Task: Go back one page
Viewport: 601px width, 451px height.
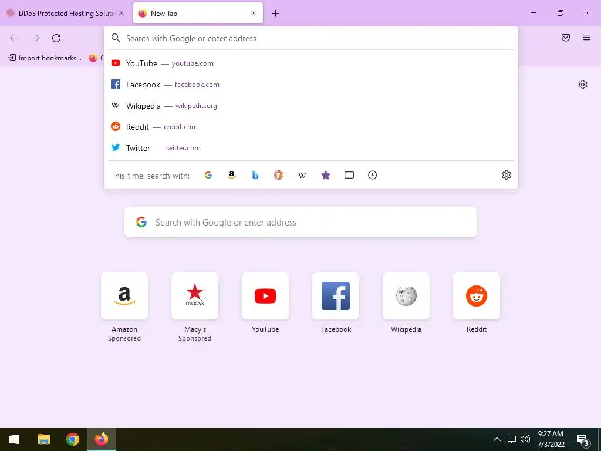Action: point(14,38)
